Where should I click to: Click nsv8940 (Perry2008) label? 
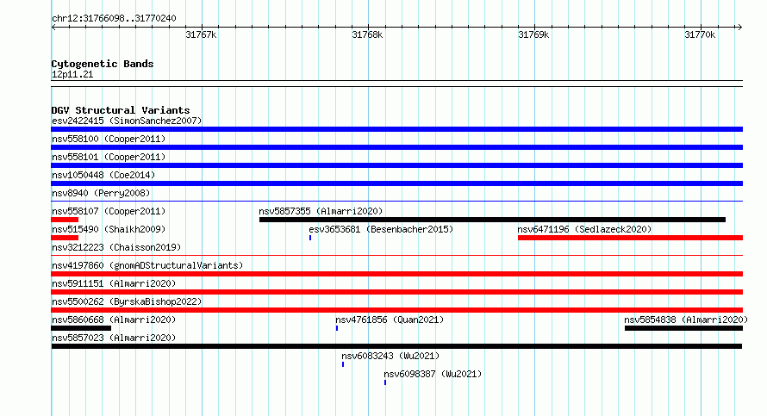[x=101, y=193]
